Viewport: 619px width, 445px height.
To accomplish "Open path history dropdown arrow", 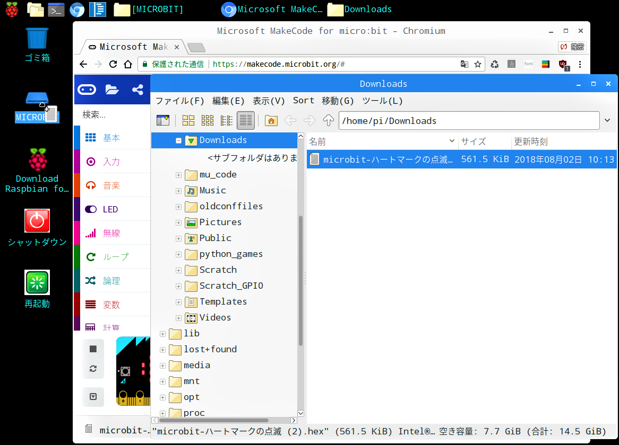I will click(607, 120).
